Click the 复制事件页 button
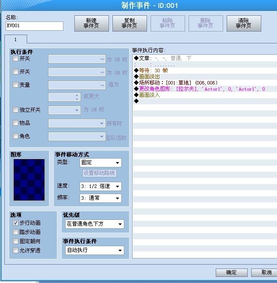 [x=130, y=23]
